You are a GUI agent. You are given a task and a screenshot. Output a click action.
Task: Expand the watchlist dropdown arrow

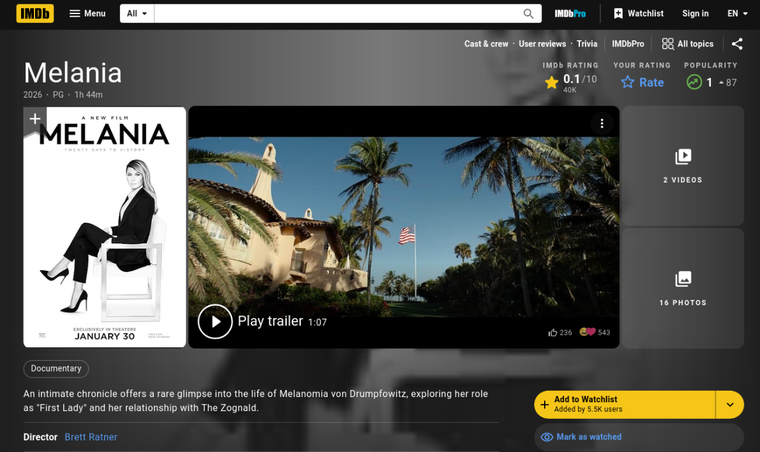730,405
